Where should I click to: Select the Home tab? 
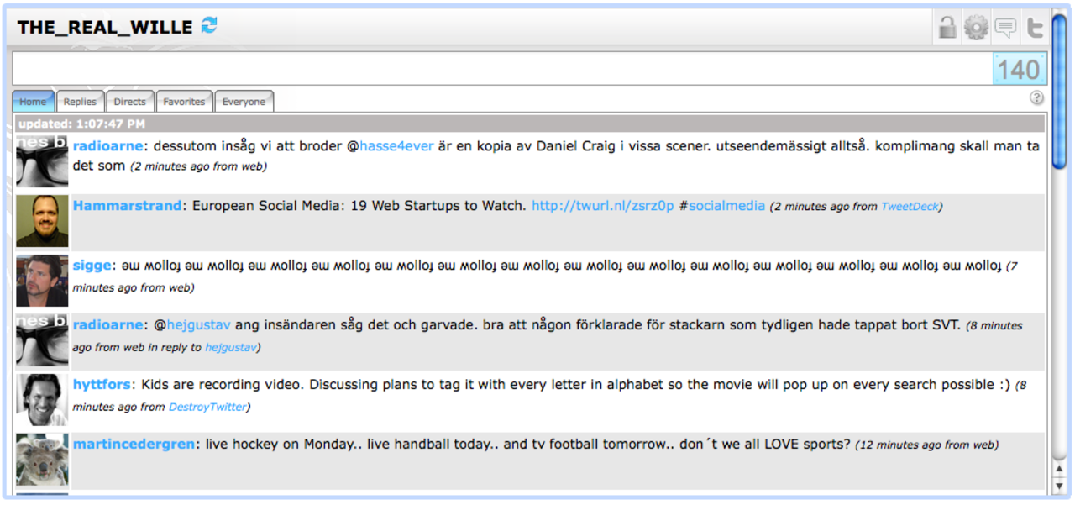tap(33, 102)
